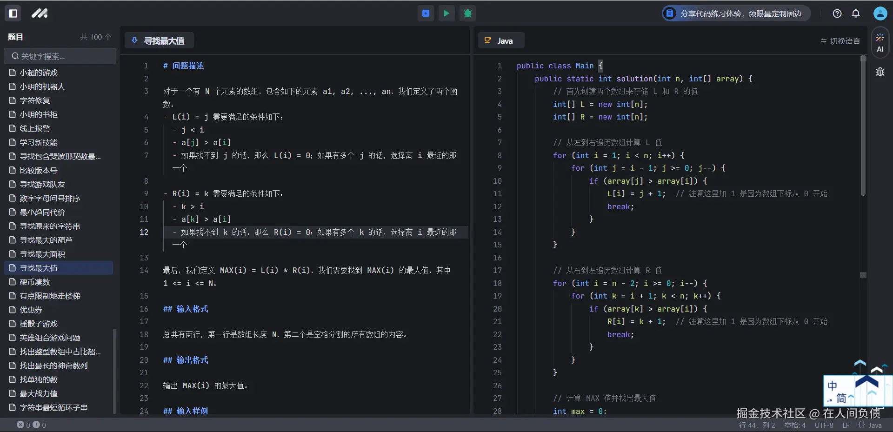Viewport: 893px width, 432px height.
Task: Select the 寻找最大值 problem tab
Action: click(159, 41)
